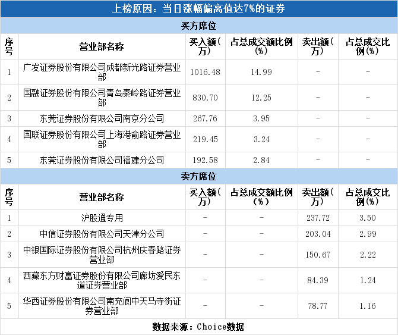Click the sell amount 203.04
Viewport: 398px width, 335px height.
pos(318,234)
